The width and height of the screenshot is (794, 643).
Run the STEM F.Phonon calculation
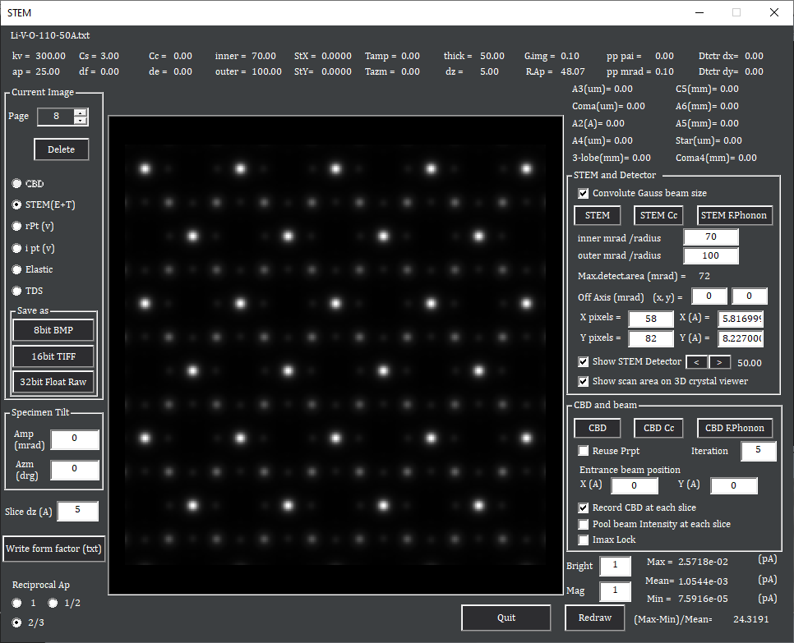tap(734, 215)
